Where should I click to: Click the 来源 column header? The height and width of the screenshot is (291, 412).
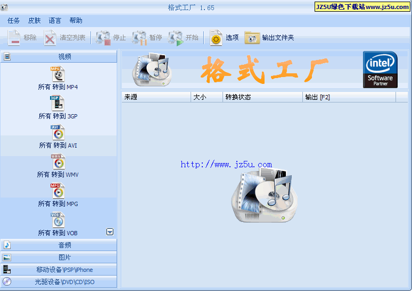point(156,97)
